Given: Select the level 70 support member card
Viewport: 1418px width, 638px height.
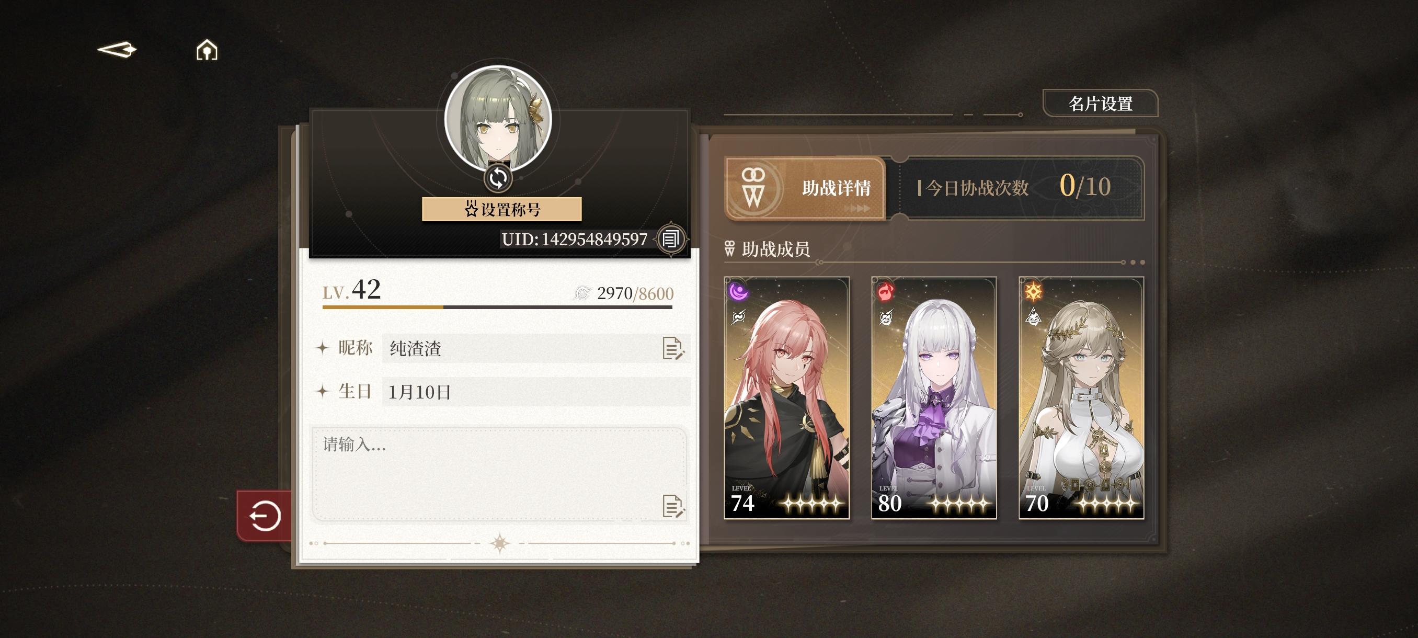Looking at the screenshot, I should coord(1081,397).
